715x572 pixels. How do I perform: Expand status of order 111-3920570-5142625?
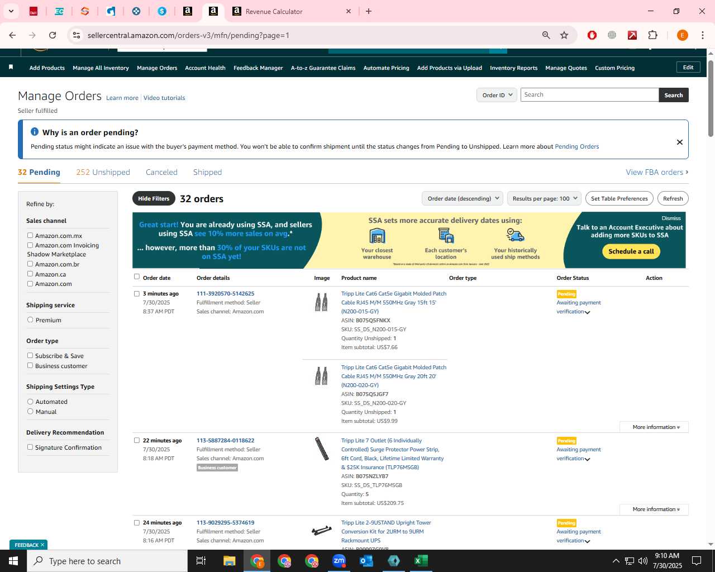587,312
